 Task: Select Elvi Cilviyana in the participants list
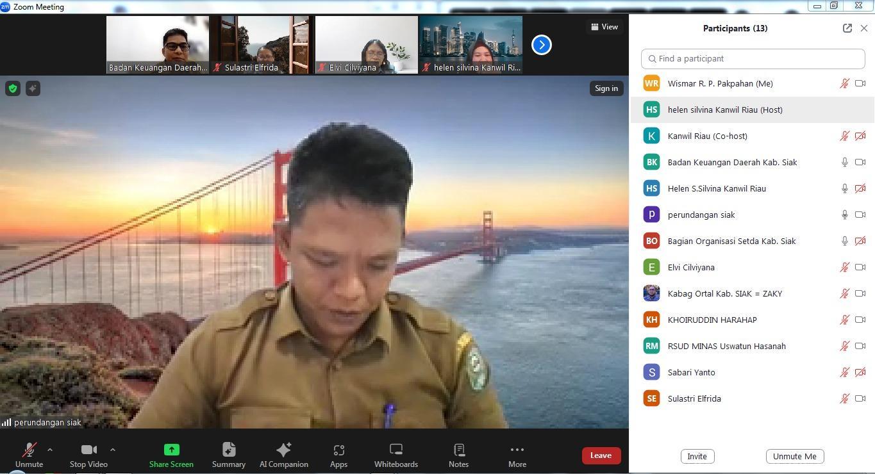coord(691,267)
